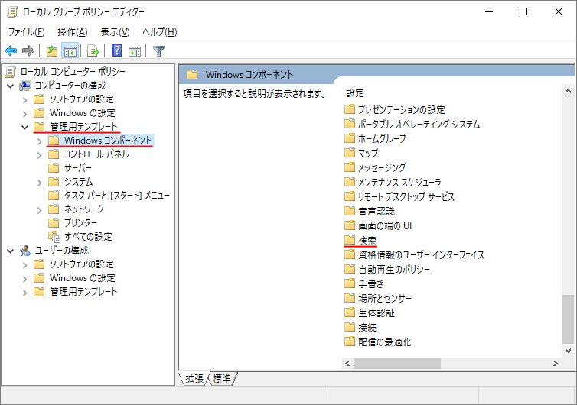Expand ソフトウェアの設定 under コンピューターの構成

tap(25, 99)
